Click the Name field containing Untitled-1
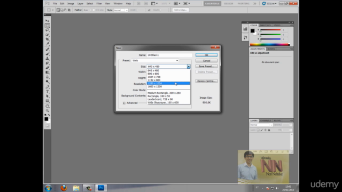The image size is (342, 192). 169,55
